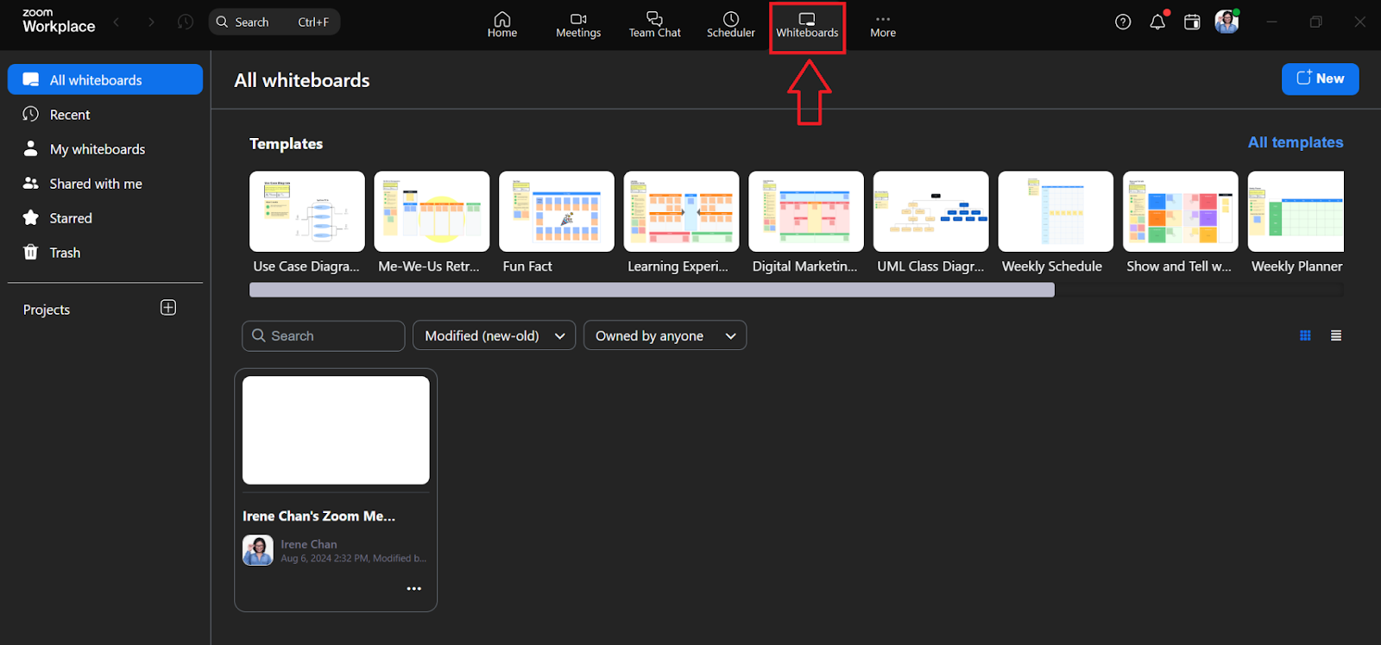Open Shared with me
Image resolution: width=1381 pixels, height=645 pixels.
coord(105,183)
